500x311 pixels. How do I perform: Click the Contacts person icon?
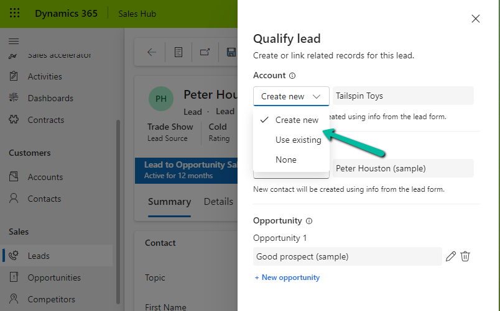coord(14,198)
